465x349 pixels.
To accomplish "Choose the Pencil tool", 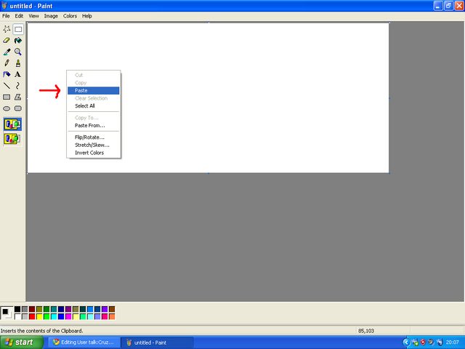I will 7,63.
